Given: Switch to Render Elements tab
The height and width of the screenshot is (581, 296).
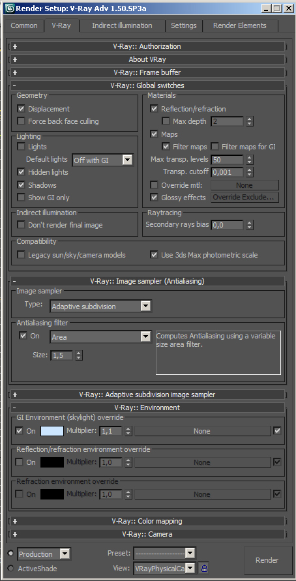Looking at the screenshot, I should pos(240,25).
